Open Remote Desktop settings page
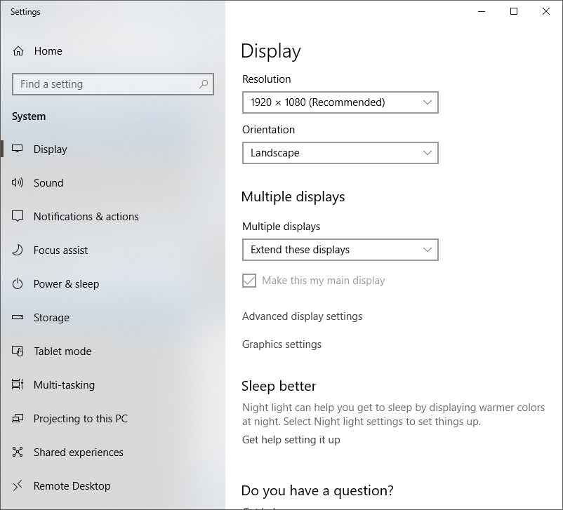The width and height of the screenshot is (563, 510). pos(72,486)
